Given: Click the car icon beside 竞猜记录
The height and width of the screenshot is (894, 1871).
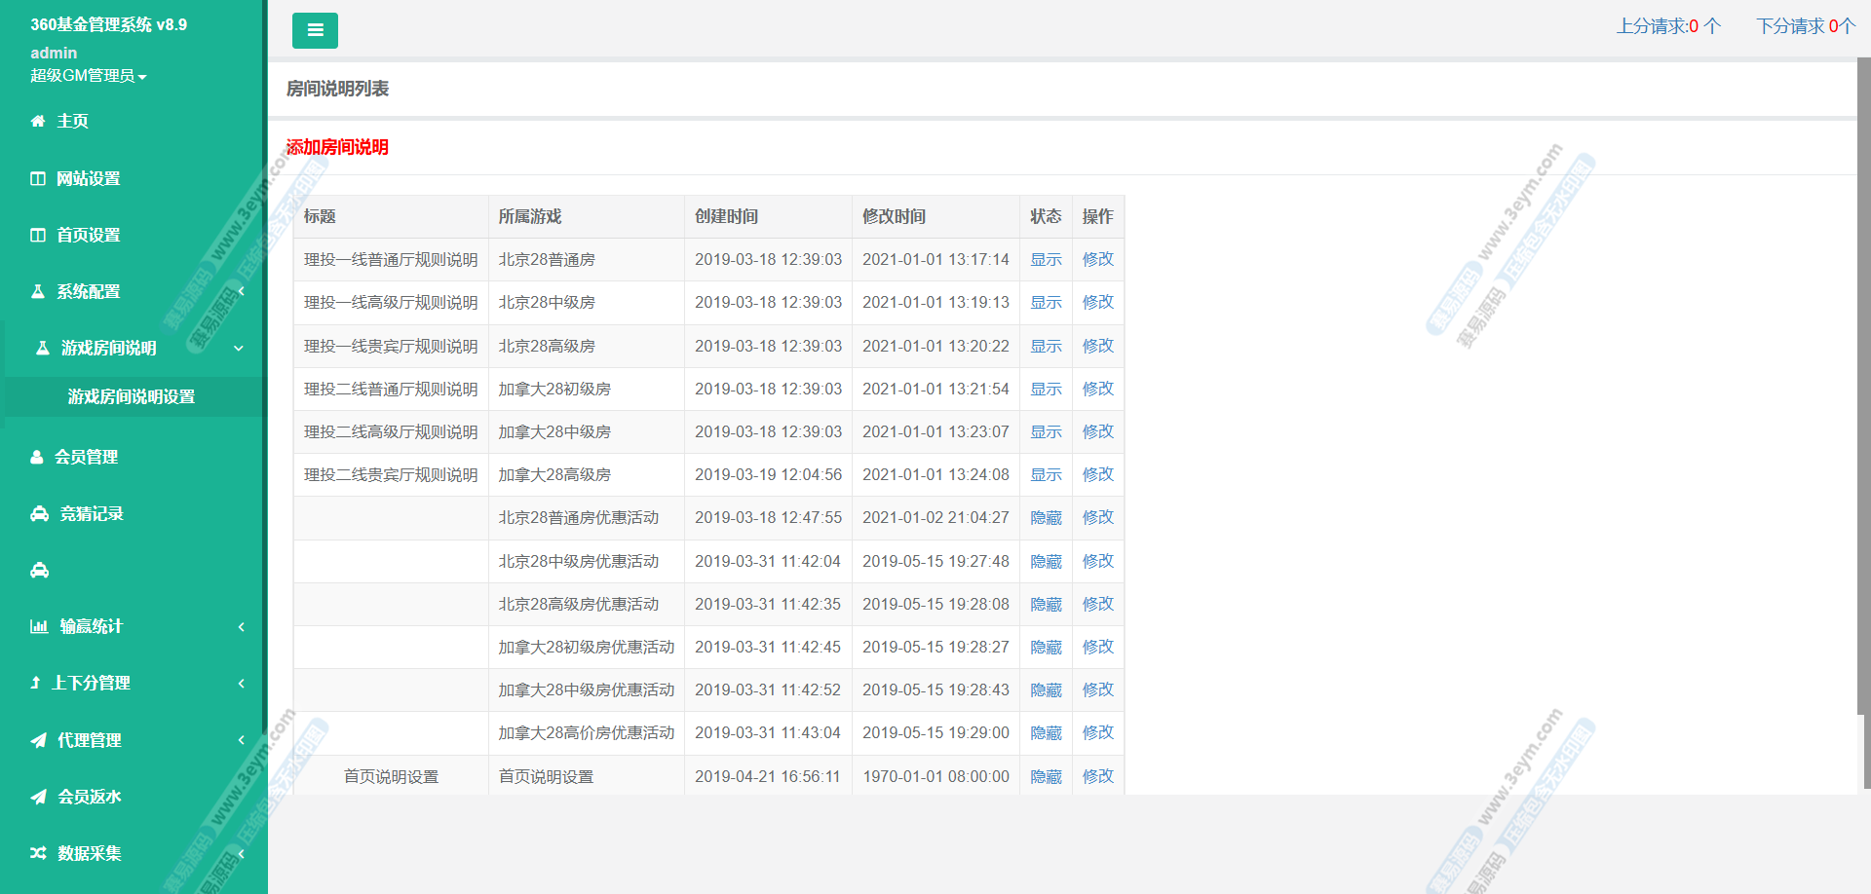Looking at the screenshot, I should coord(39,513).
